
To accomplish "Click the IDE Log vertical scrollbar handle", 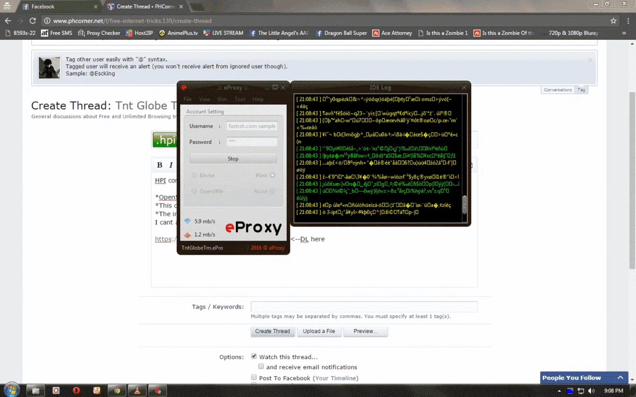I will pyautogui.click(x=465, y=205).
